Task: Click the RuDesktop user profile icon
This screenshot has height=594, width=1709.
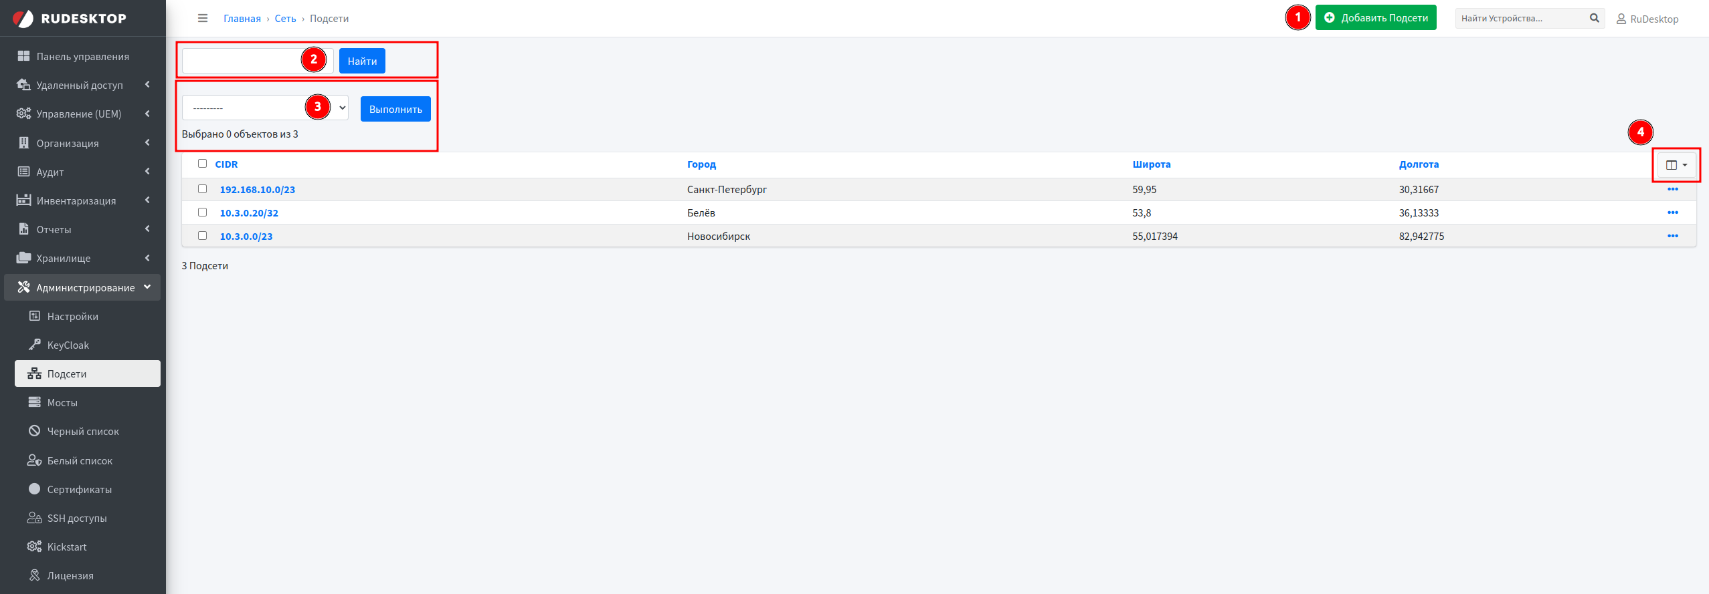Action: (1621, 19)
